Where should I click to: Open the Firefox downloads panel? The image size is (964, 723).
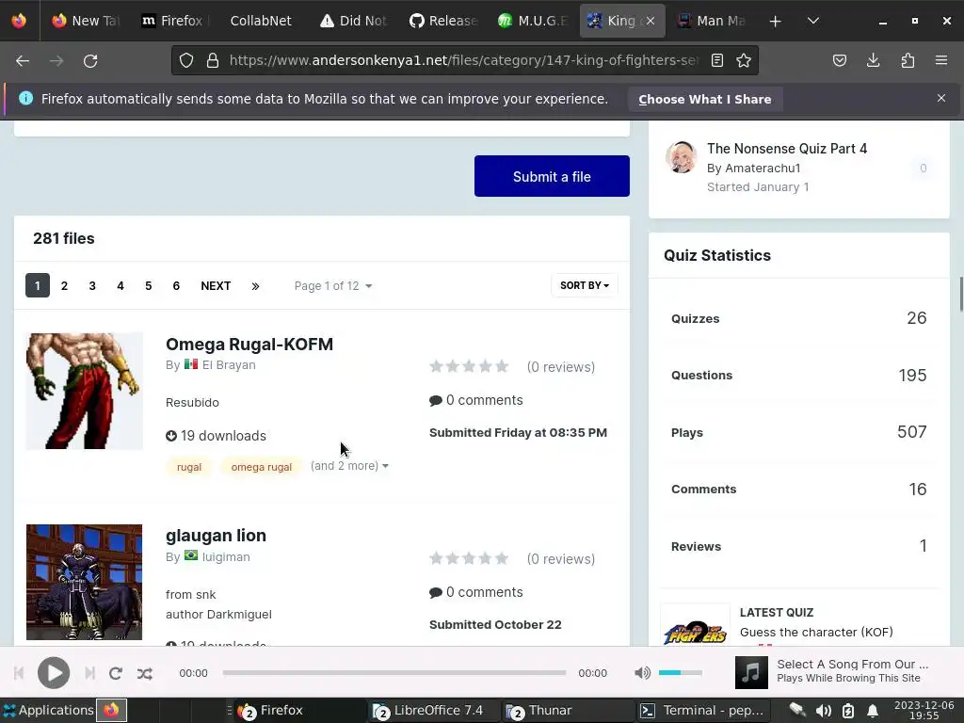(873, 60)
